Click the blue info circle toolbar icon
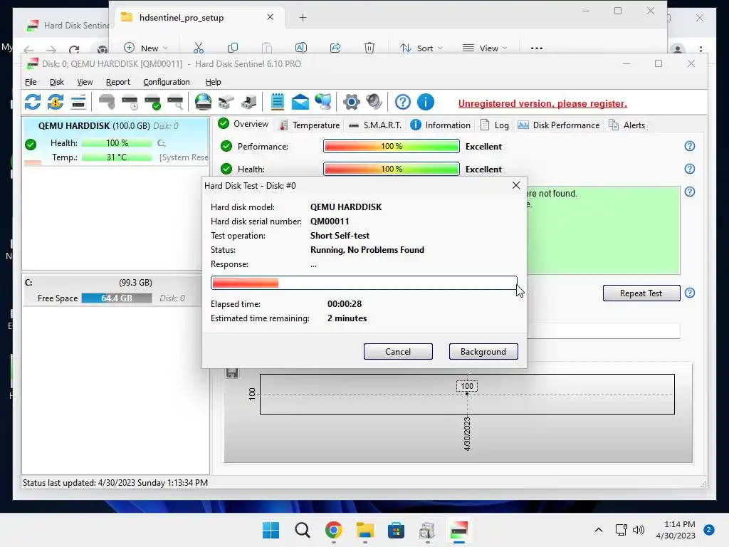The image size is (729, 547). (426, 102)
